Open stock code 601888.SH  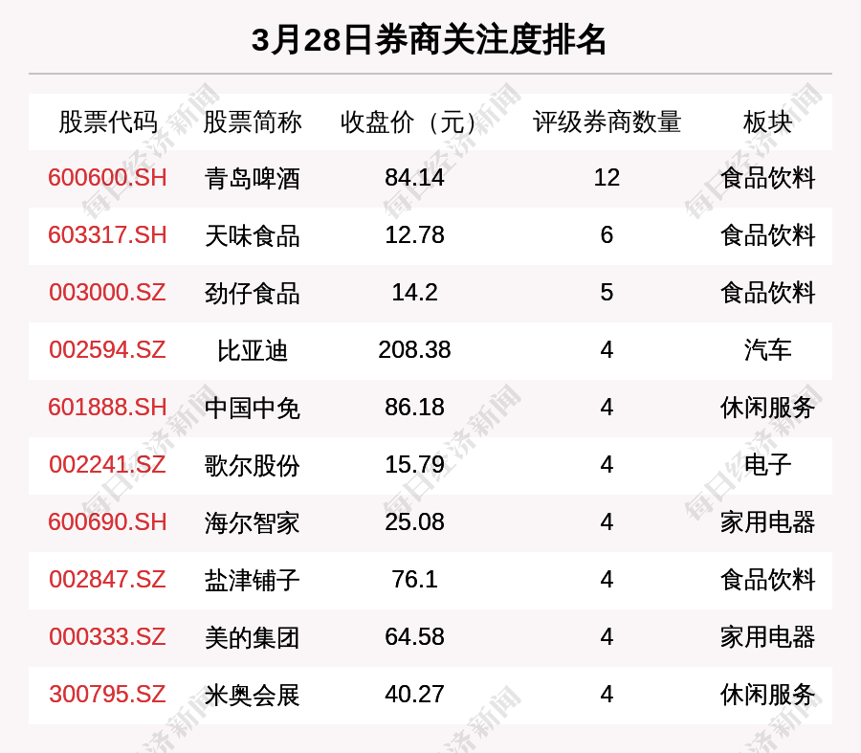tap(107, 408)
